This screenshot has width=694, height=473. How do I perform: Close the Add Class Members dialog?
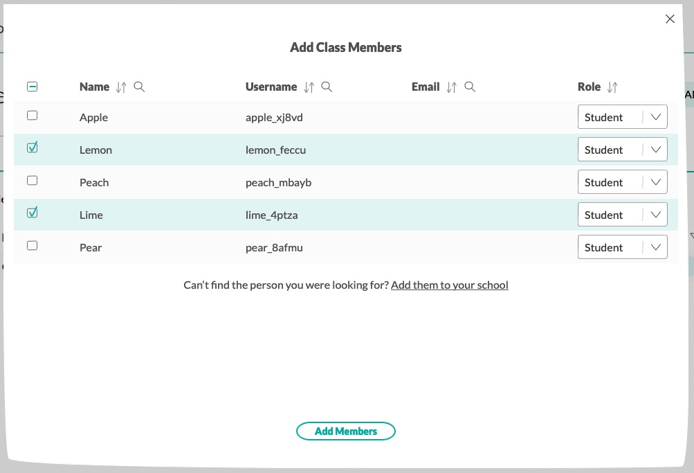(x=669, y=19)
